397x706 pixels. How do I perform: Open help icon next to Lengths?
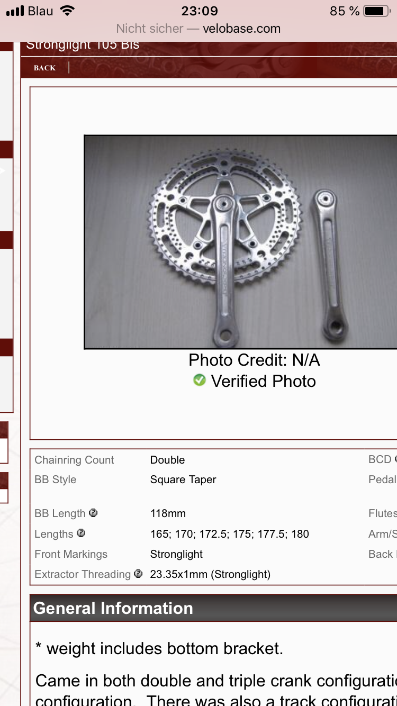[x=81, y=533]
